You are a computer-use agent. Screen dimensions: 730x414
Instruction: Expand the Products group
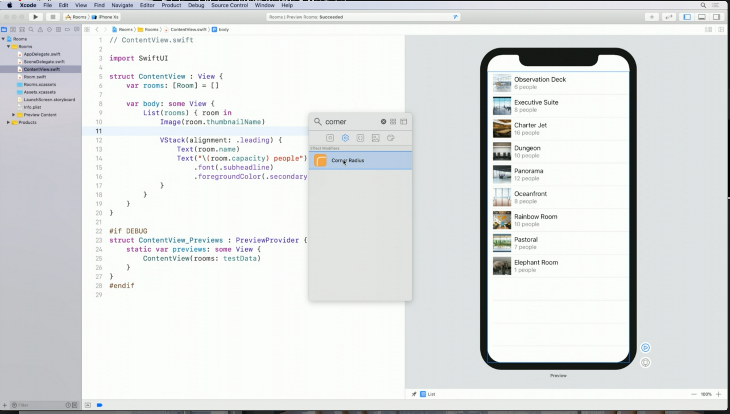click(x=8, y=122)
